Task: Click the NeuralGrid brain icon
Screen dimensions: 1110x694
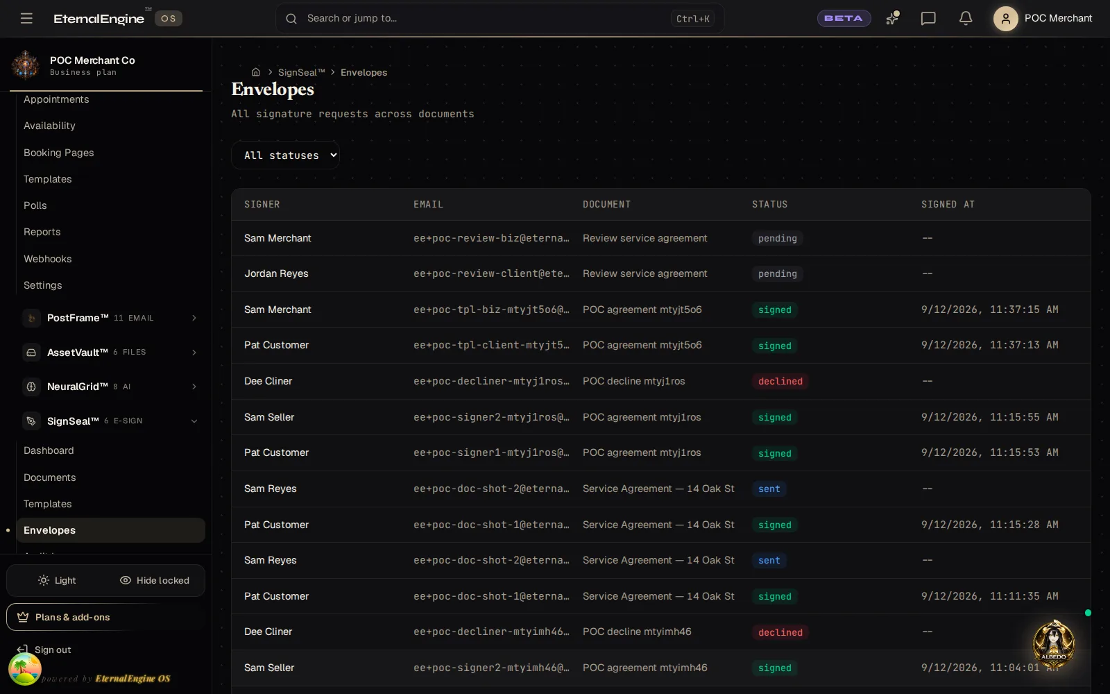Action: [31, 387]
